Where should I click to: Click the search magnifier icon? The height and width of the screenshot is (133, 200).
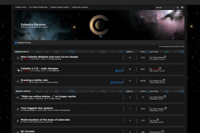point(177,7)
